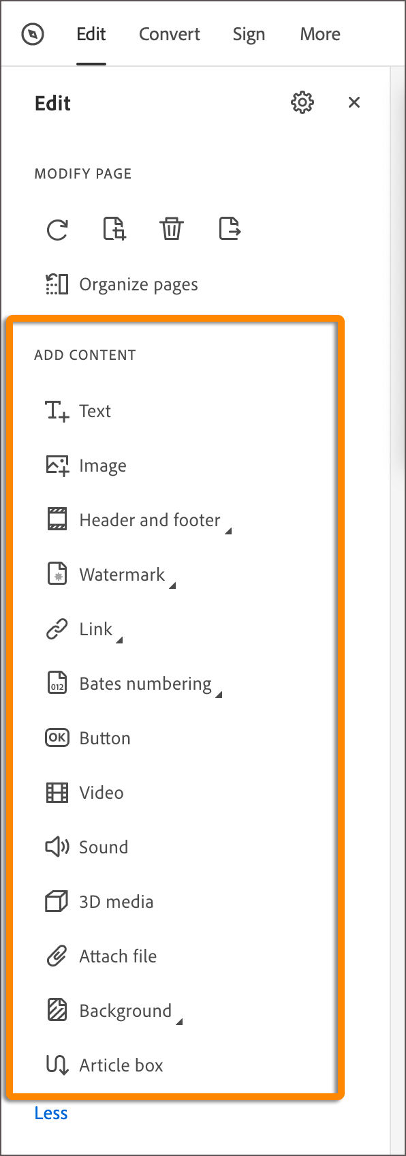Select the Extract pages icon
This screenshot has height=1156, width=406.
tap(230, 229)
